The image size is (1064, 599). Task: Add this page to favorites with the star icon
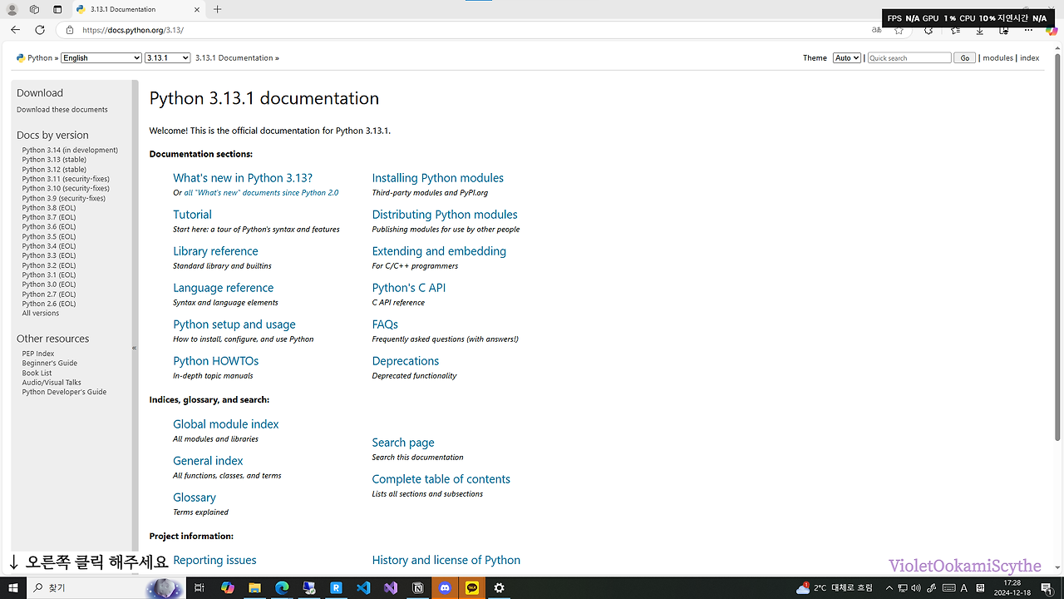(899, 30)
